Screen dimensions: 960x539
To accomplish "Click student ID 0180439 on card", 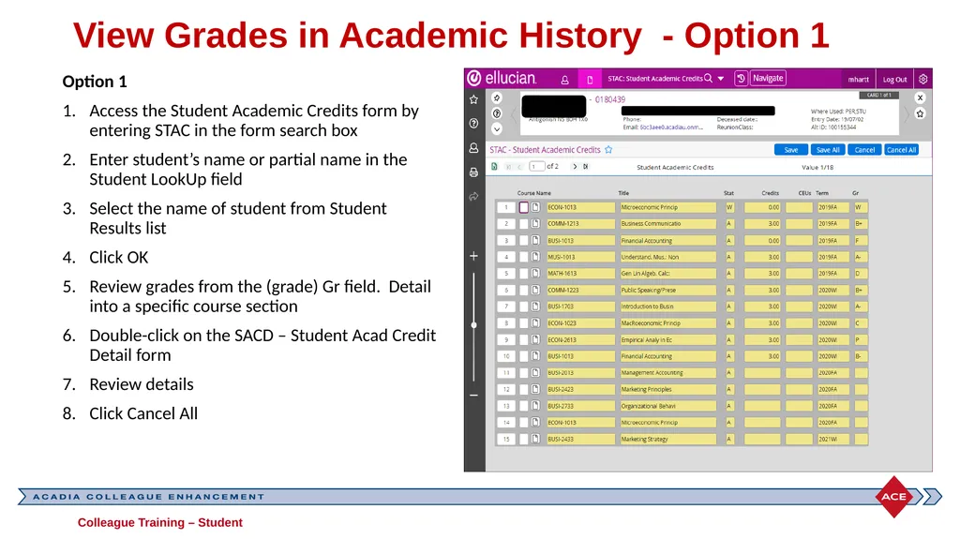I will tap(609, 100).
